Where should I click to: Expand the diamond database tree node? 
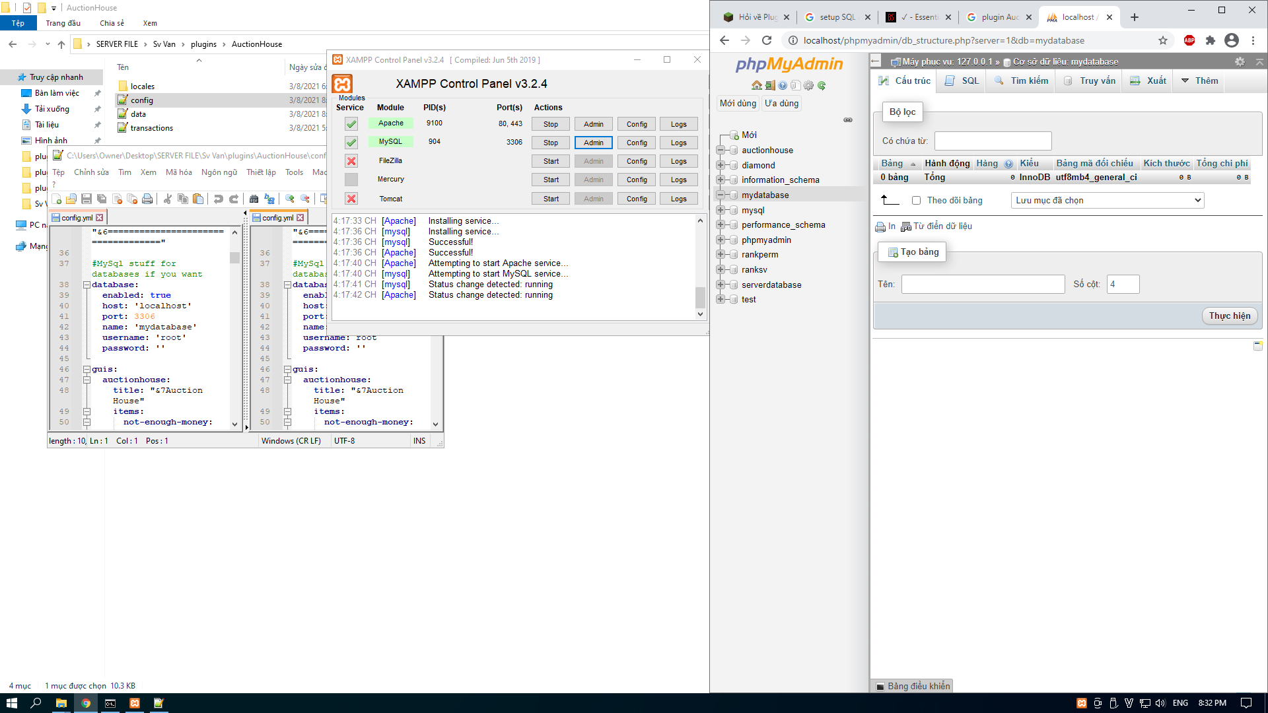click(x=721, y=165)
